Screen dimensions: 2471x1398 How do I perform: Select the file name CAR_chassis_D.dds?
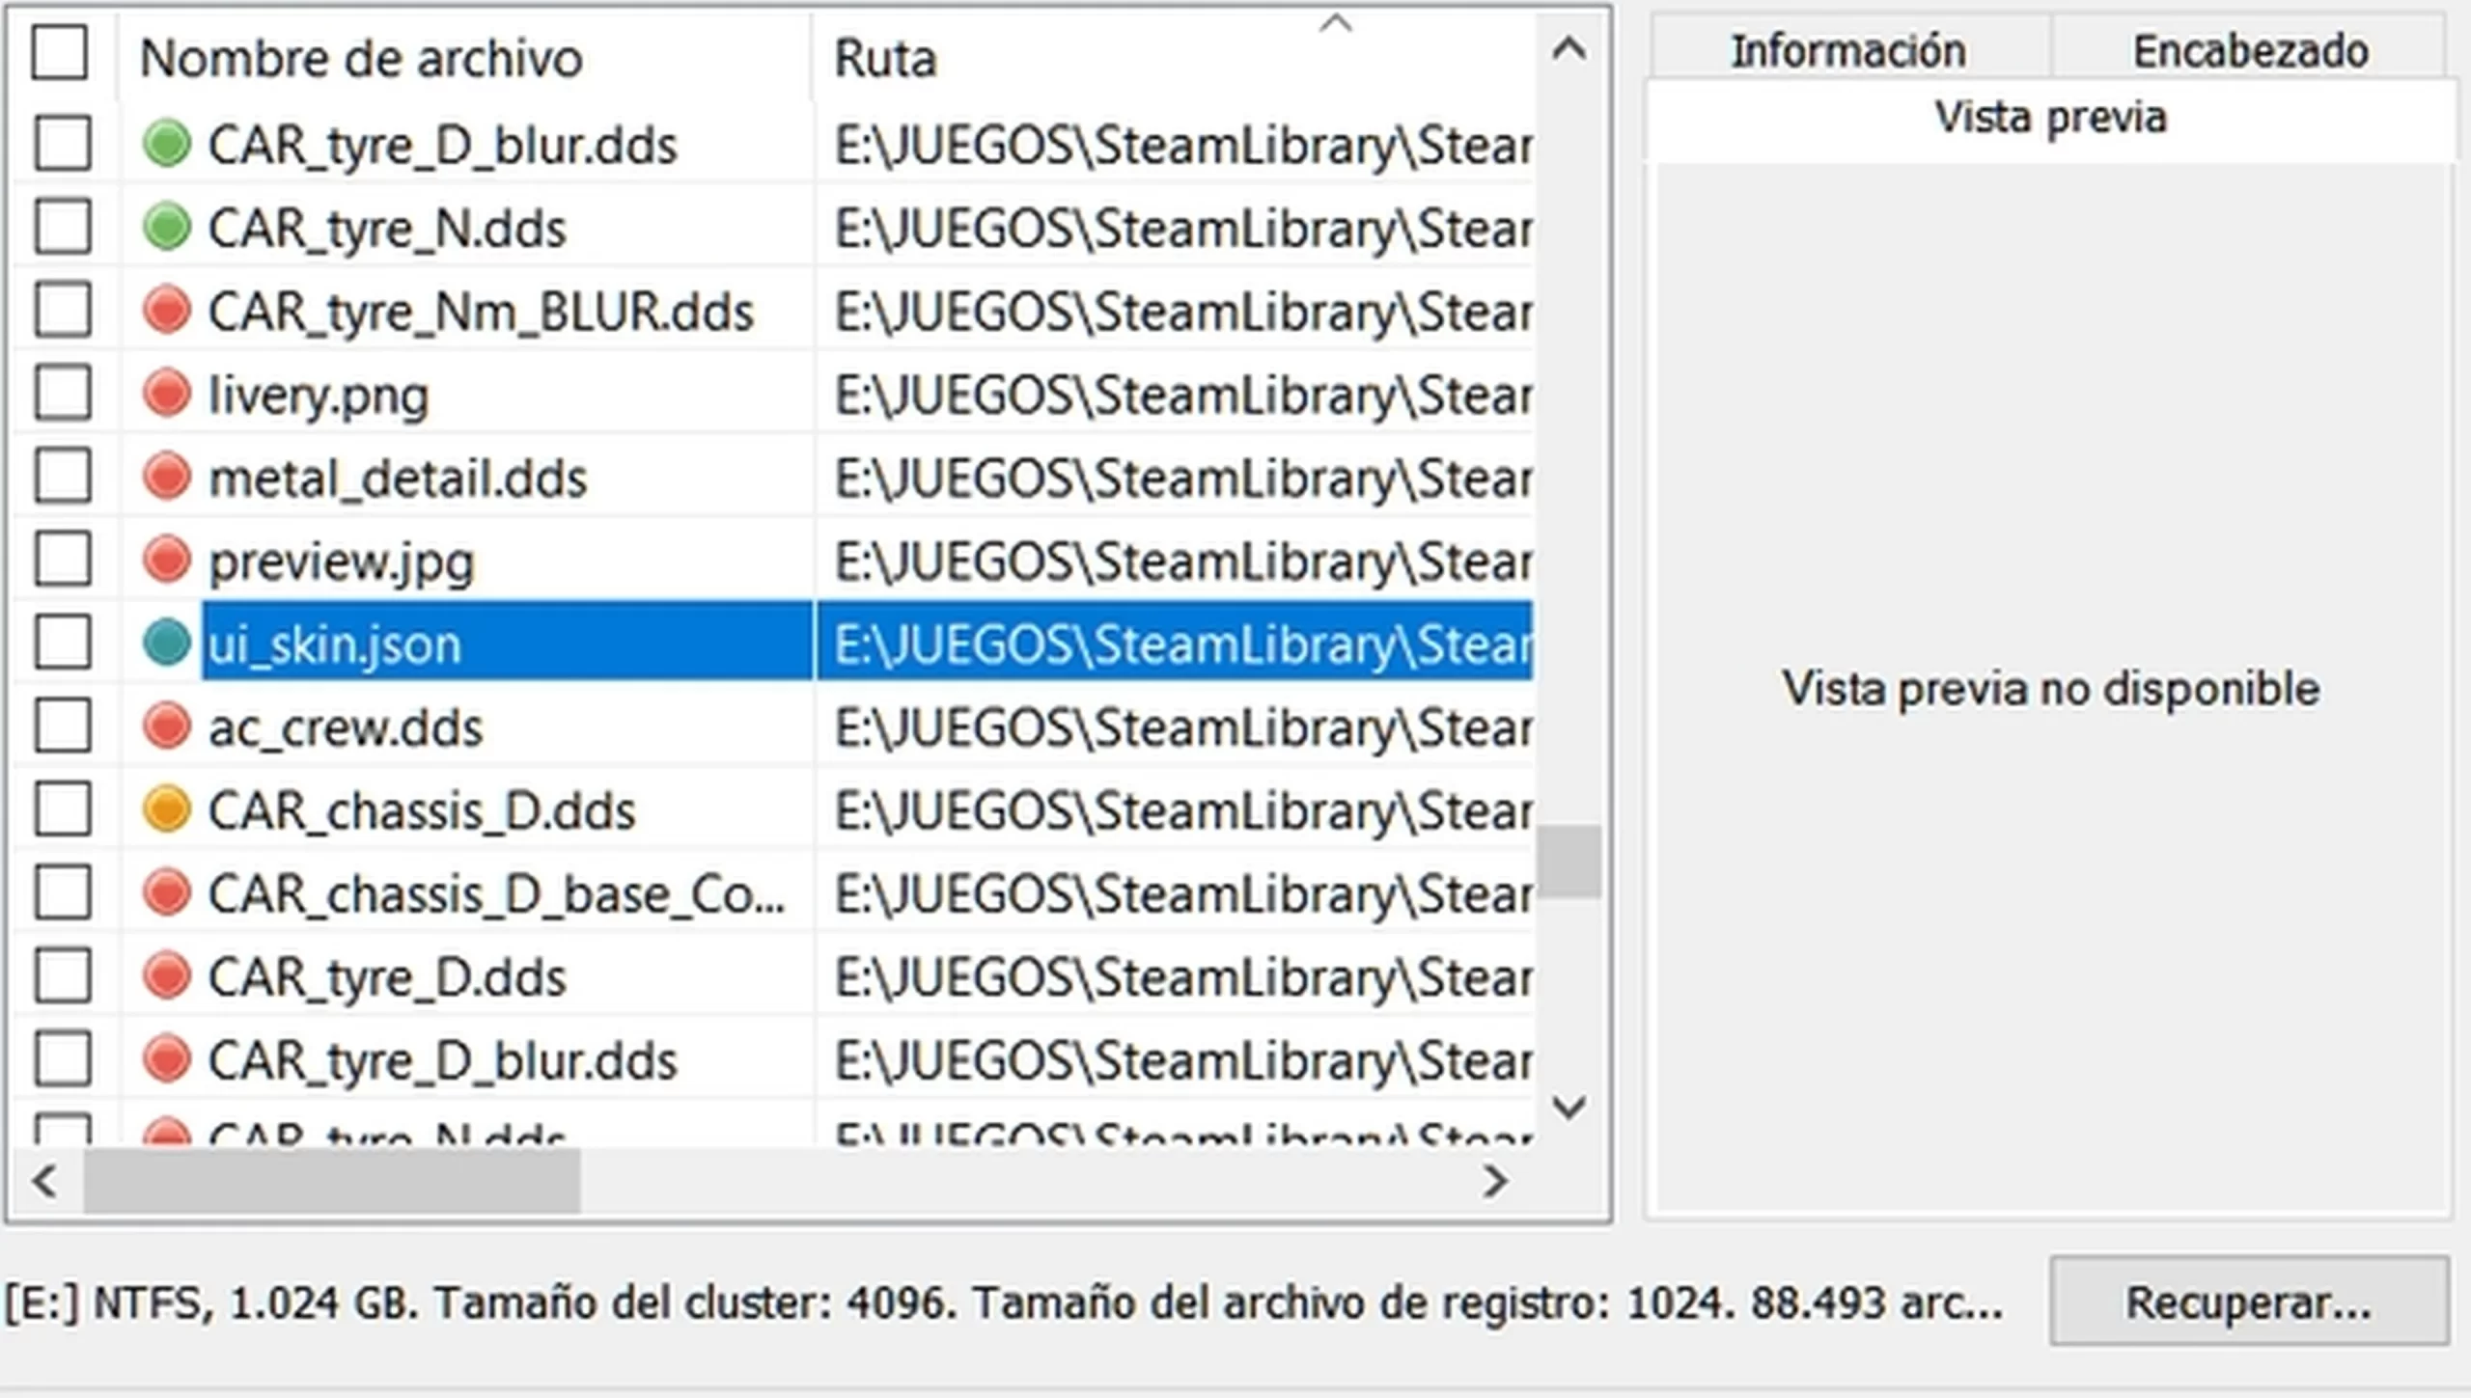[422, 810]
